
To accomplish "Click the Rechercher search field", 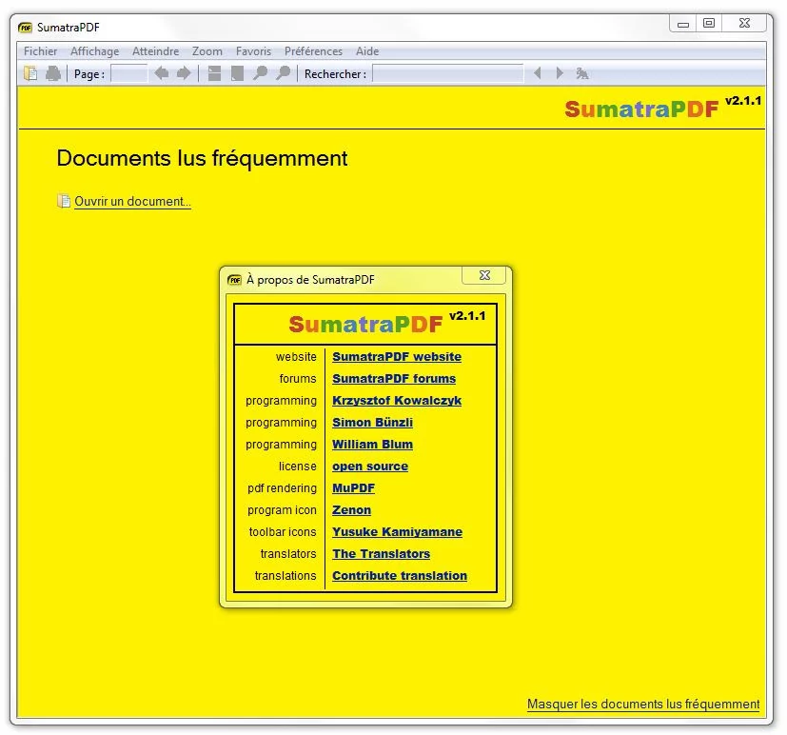I will (448, 74).
